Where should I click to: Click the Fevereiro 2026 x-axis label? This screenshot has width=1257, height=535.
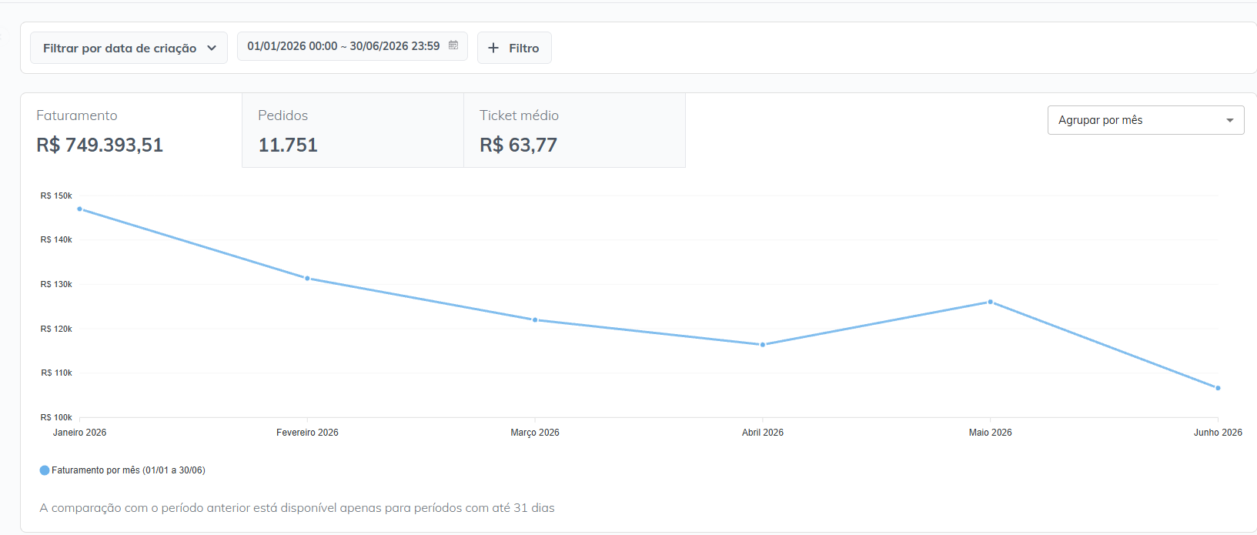(307, 433)
